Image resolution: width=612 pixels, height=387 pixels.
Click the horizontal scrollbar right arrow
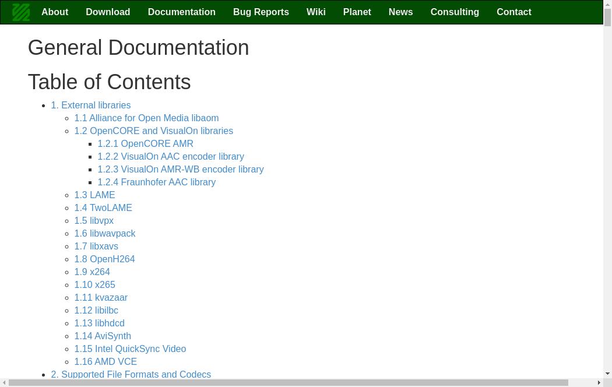click(x=599, y=383)
